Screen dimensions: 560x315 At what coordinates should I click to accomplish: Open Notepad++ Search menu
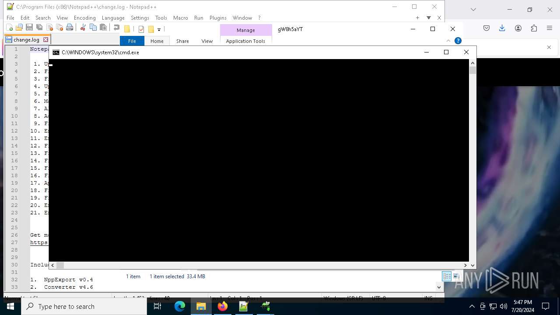click(x=43, y=18)
